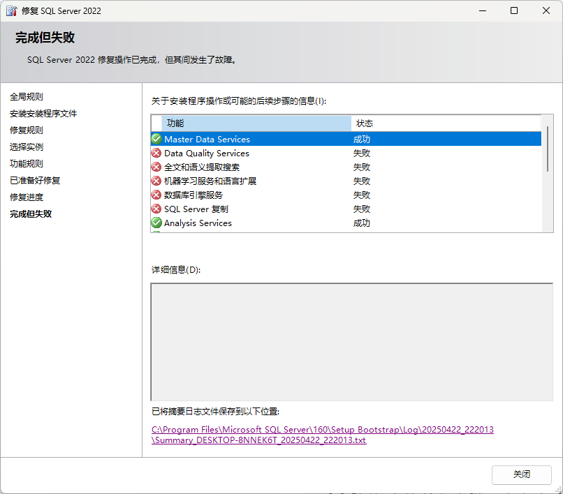Select the 完成但失败 step in sidebar
Viewport: 563px width, 494px height.
(x=31, y=214)
